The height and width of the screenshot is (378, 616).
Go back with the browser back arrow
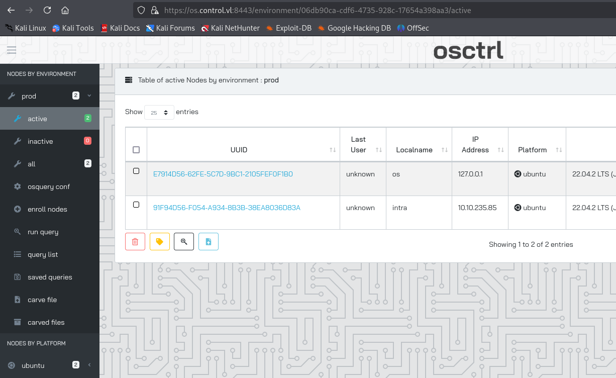(11, 10)
